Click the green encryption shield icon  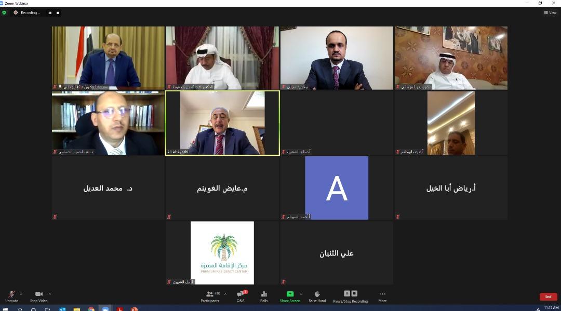[4, 12]
